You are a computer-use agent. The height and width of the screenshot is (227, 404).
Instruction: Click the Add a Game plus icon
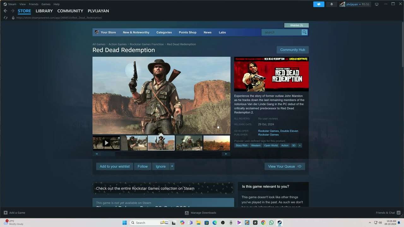5,212
